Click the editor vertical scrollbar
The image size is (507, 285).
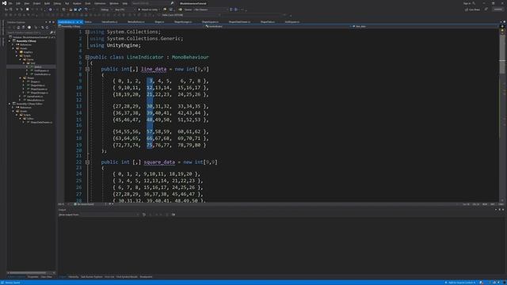click(x=502, y=115)
